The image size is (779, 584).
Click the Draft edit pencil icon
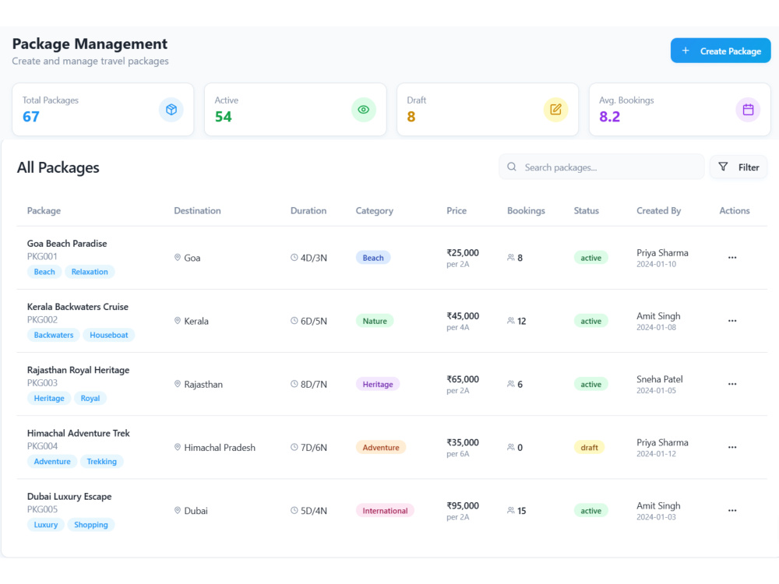[555, 109]
